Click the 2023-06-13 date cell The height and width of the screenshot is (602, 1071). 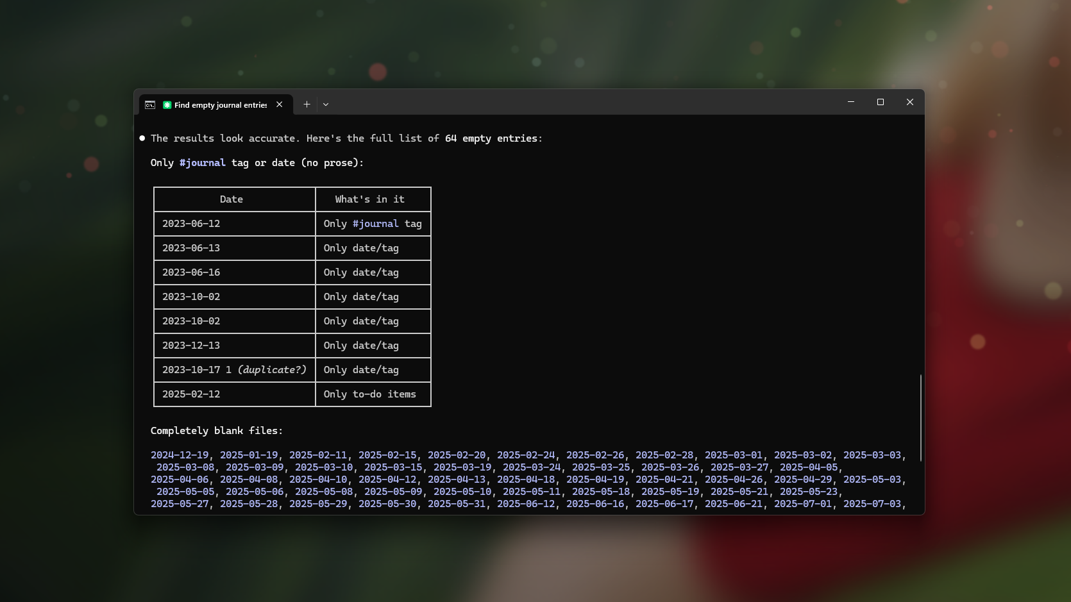[235, 248]
